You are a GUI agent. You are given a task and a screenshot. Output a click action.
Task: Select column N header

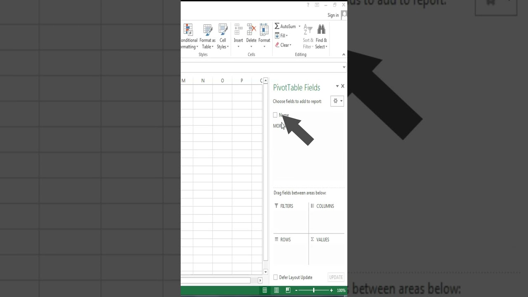(203, 80)
